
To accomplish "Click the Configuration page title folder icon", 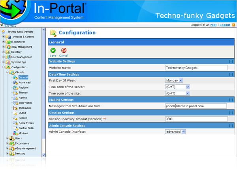I will click(x=53, y=33).
